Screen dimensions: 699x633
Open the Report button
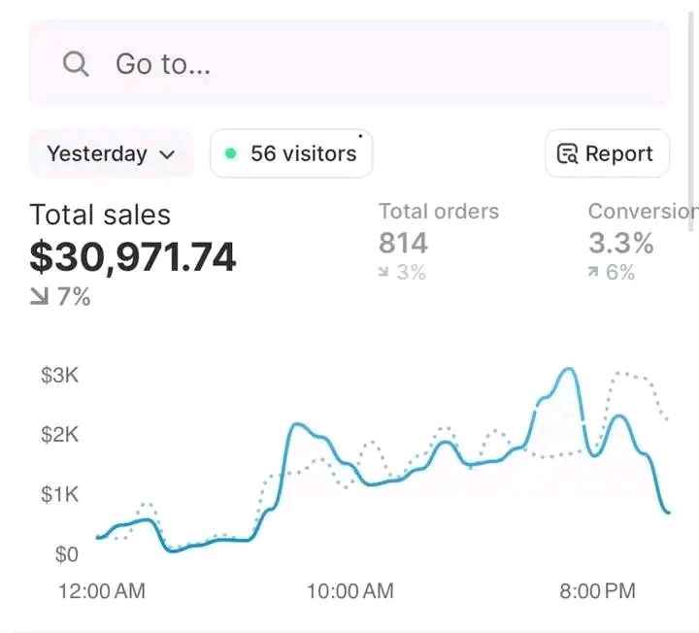point(607,153)
